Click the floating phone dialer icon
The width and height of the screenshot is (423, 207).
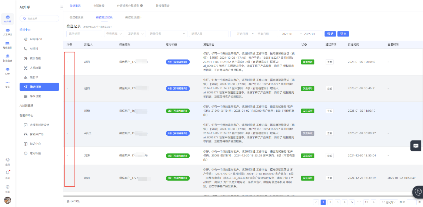pos(418,192)
